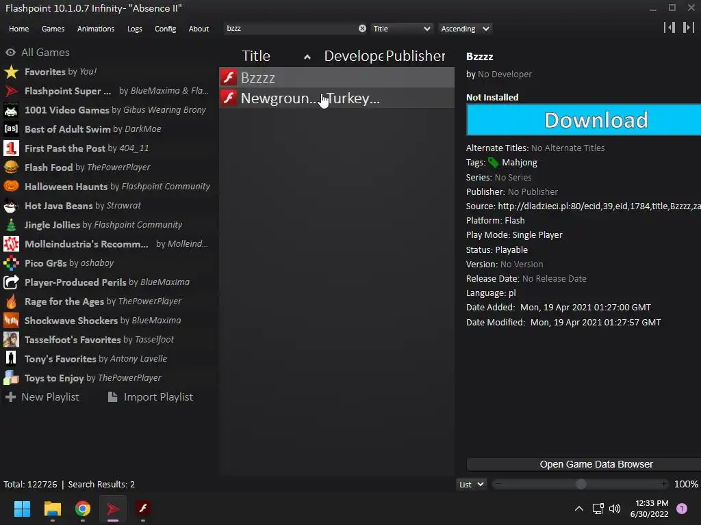Click the Toys to Enjoy blocks icon

click(x=11, y=378)
